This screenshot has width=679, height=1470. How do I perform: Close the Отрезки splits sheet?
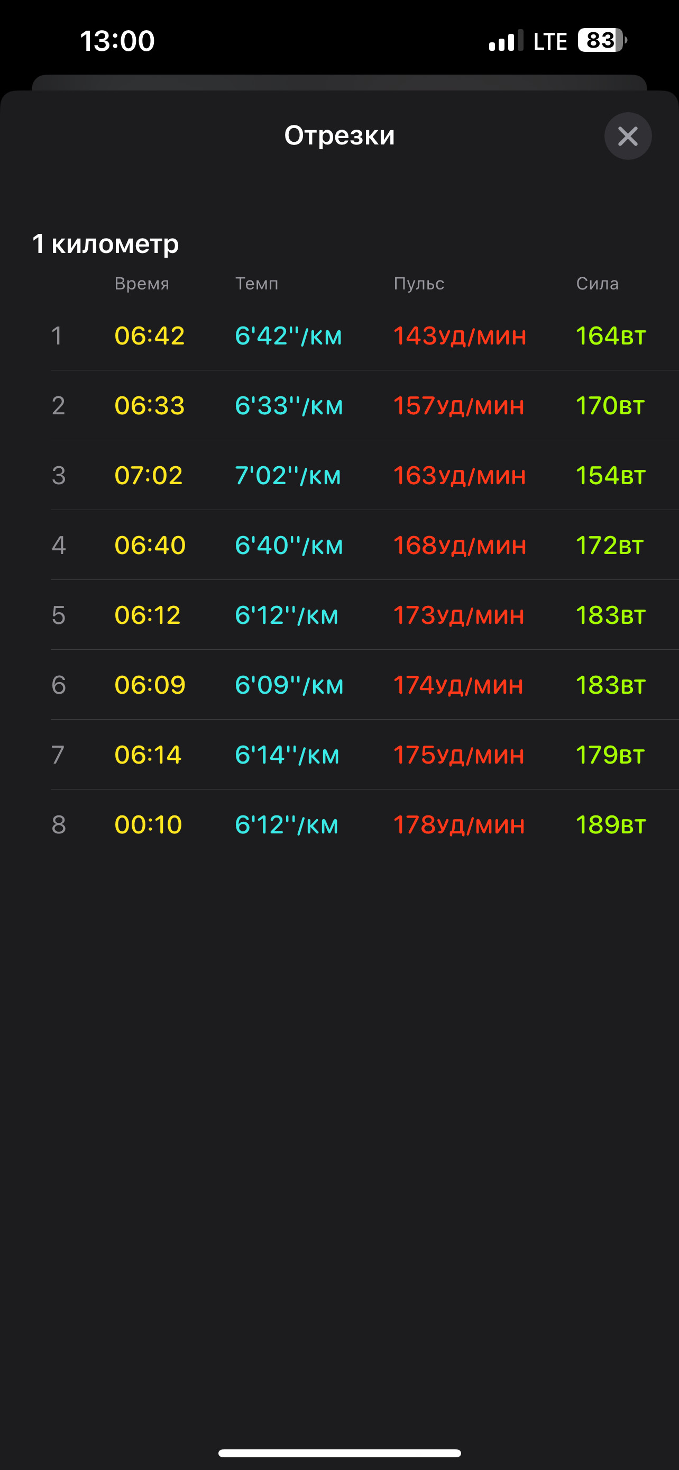(628, 136)
